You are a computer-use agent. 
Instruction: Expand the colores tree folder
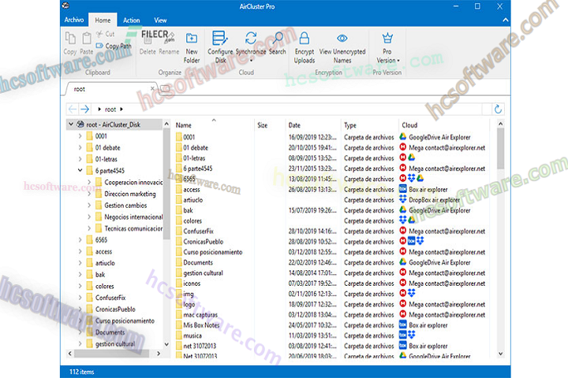[x=80, y=286]
